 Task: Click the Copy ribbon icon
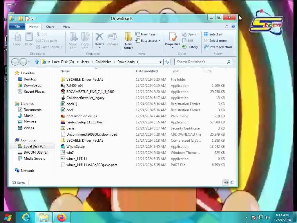click(x=17, y=39)
